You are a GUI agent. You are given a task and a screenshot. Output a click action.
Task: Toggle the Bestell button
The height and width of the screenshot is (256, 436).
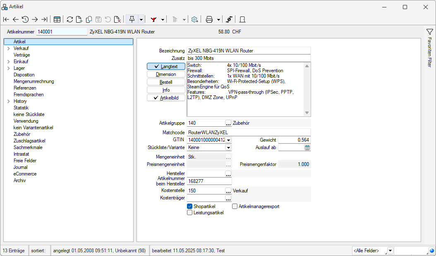pyautogui.click(x=166, y=82)
